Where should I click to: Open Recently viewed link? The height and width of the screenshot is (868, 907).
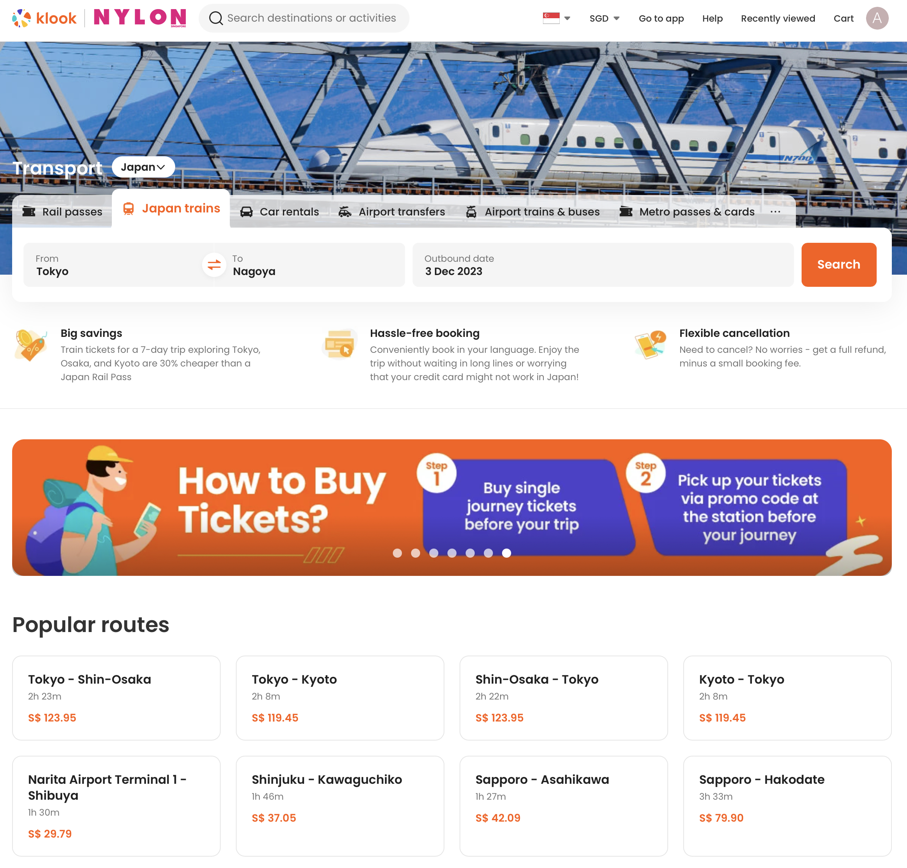pos(778,19)
